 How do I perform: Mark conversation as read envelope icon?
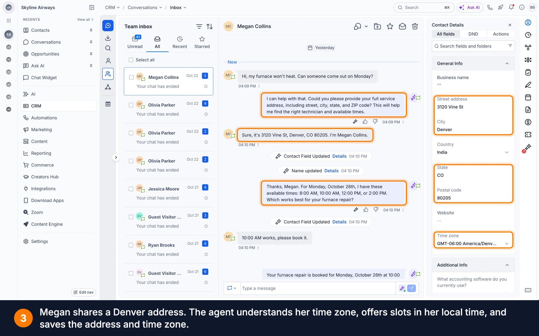pos(402,26)
